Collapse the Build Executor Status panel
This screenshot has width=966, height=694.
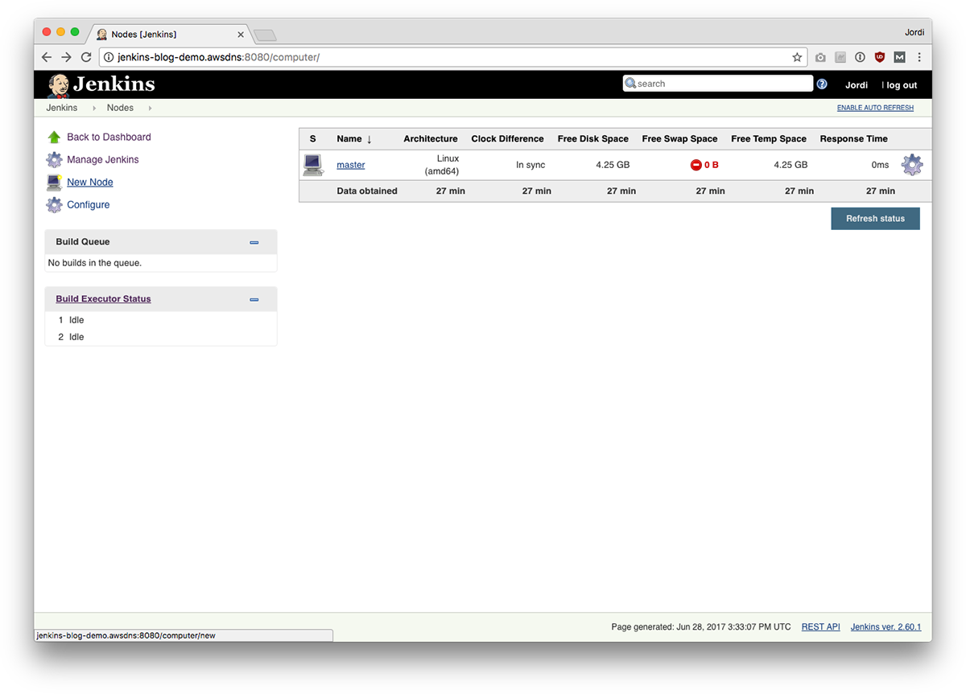[254, 299]
